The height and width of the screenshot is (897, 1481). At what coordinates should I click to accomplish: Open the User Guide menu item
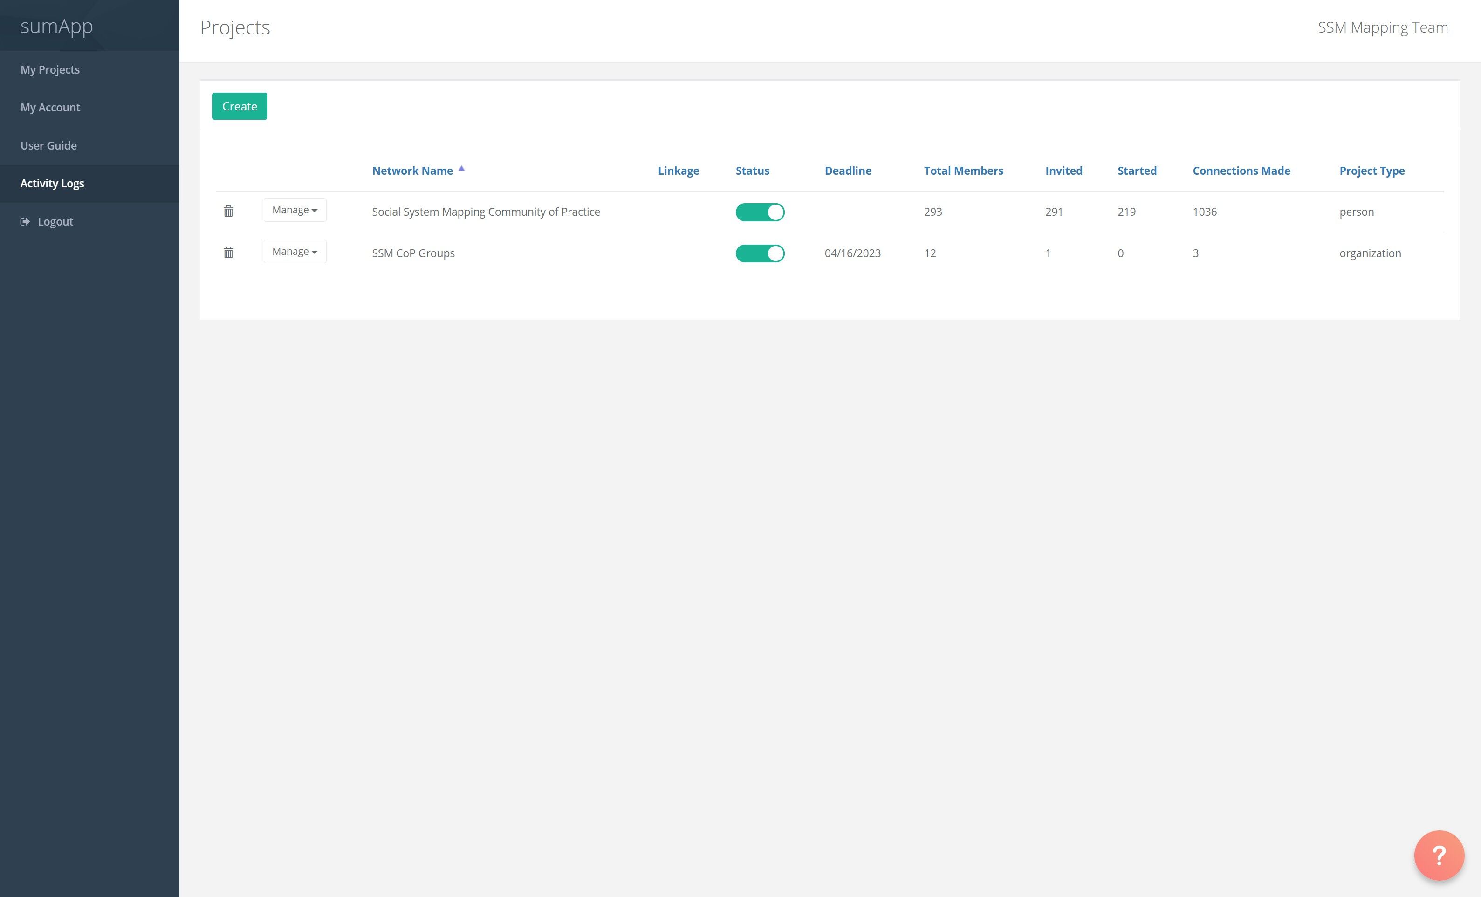click(x=48, y=145)
